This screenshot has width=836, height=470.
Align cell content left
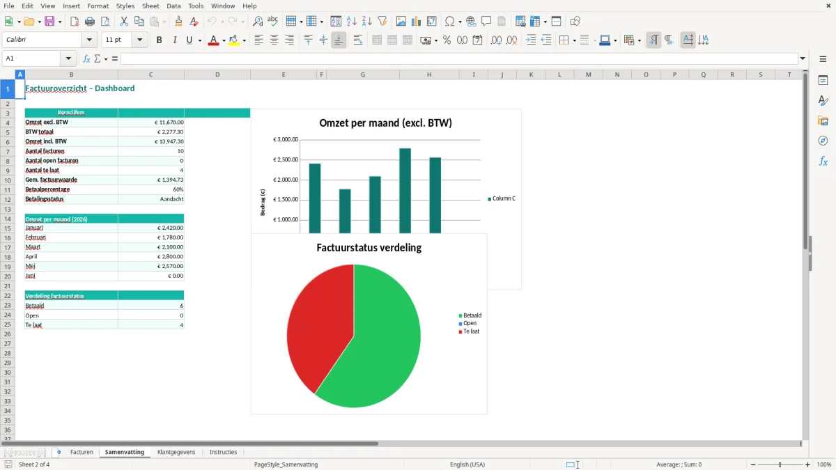[x=259, y=40]
